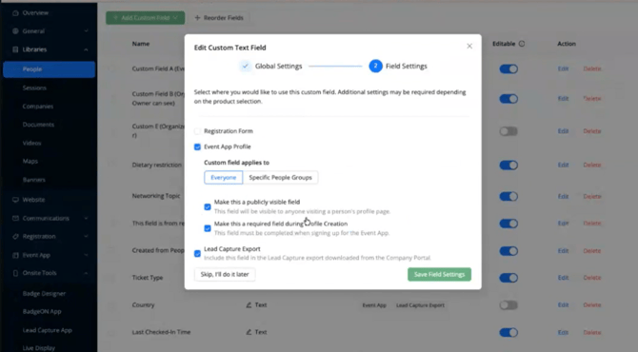Check the Registration Form checkbox
This screenshot has height=352, width=638.
click(x=197, y=131)
